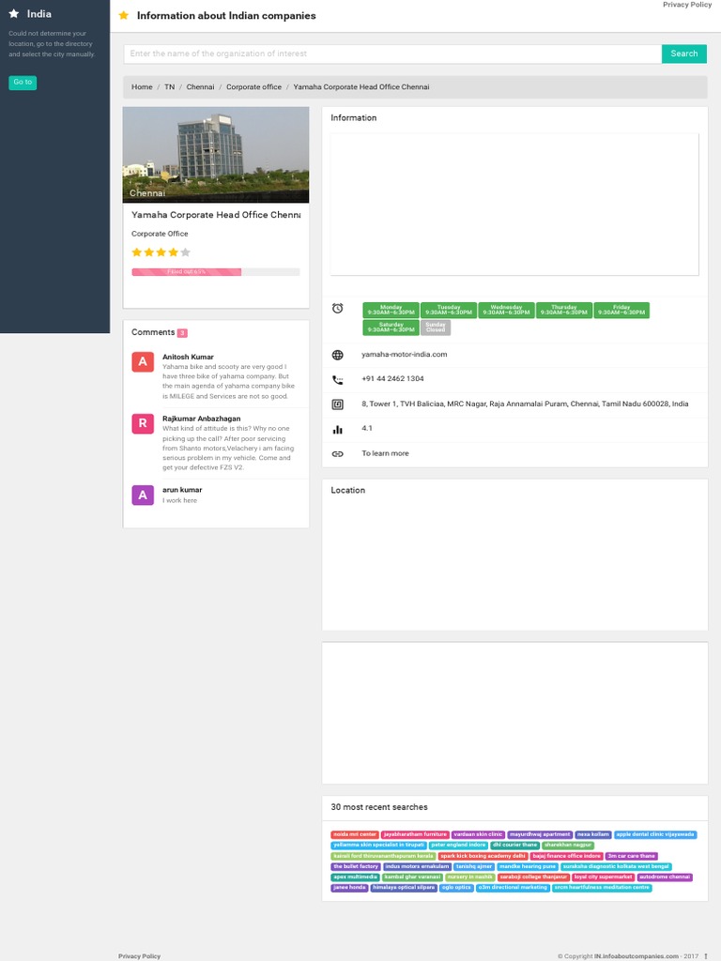Open the Corporate office breadcrumb

[253, 87]
